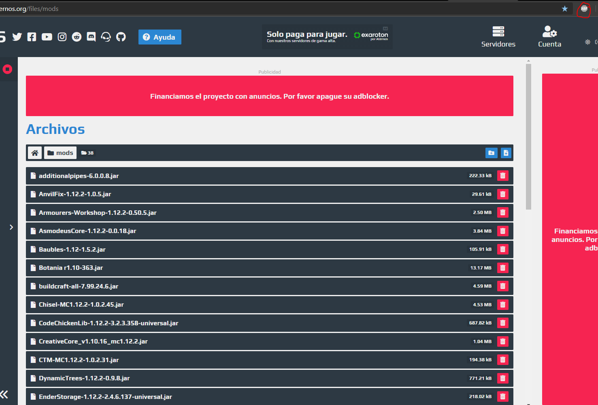Open the Adblock Plus extension icon
Screen dimensions: 598x405
(x=584, y=8)
